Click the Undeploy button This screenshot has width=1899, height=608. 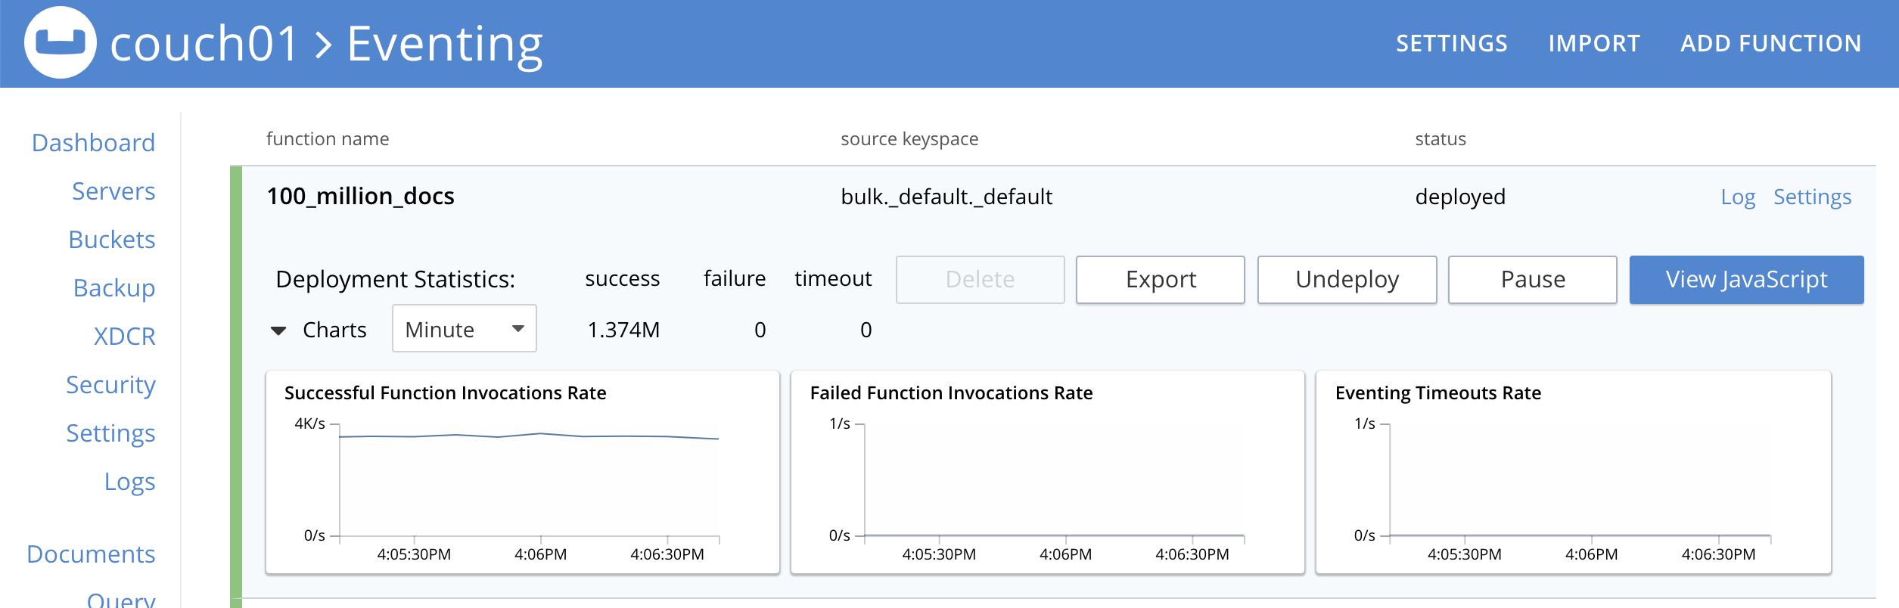1347,279
